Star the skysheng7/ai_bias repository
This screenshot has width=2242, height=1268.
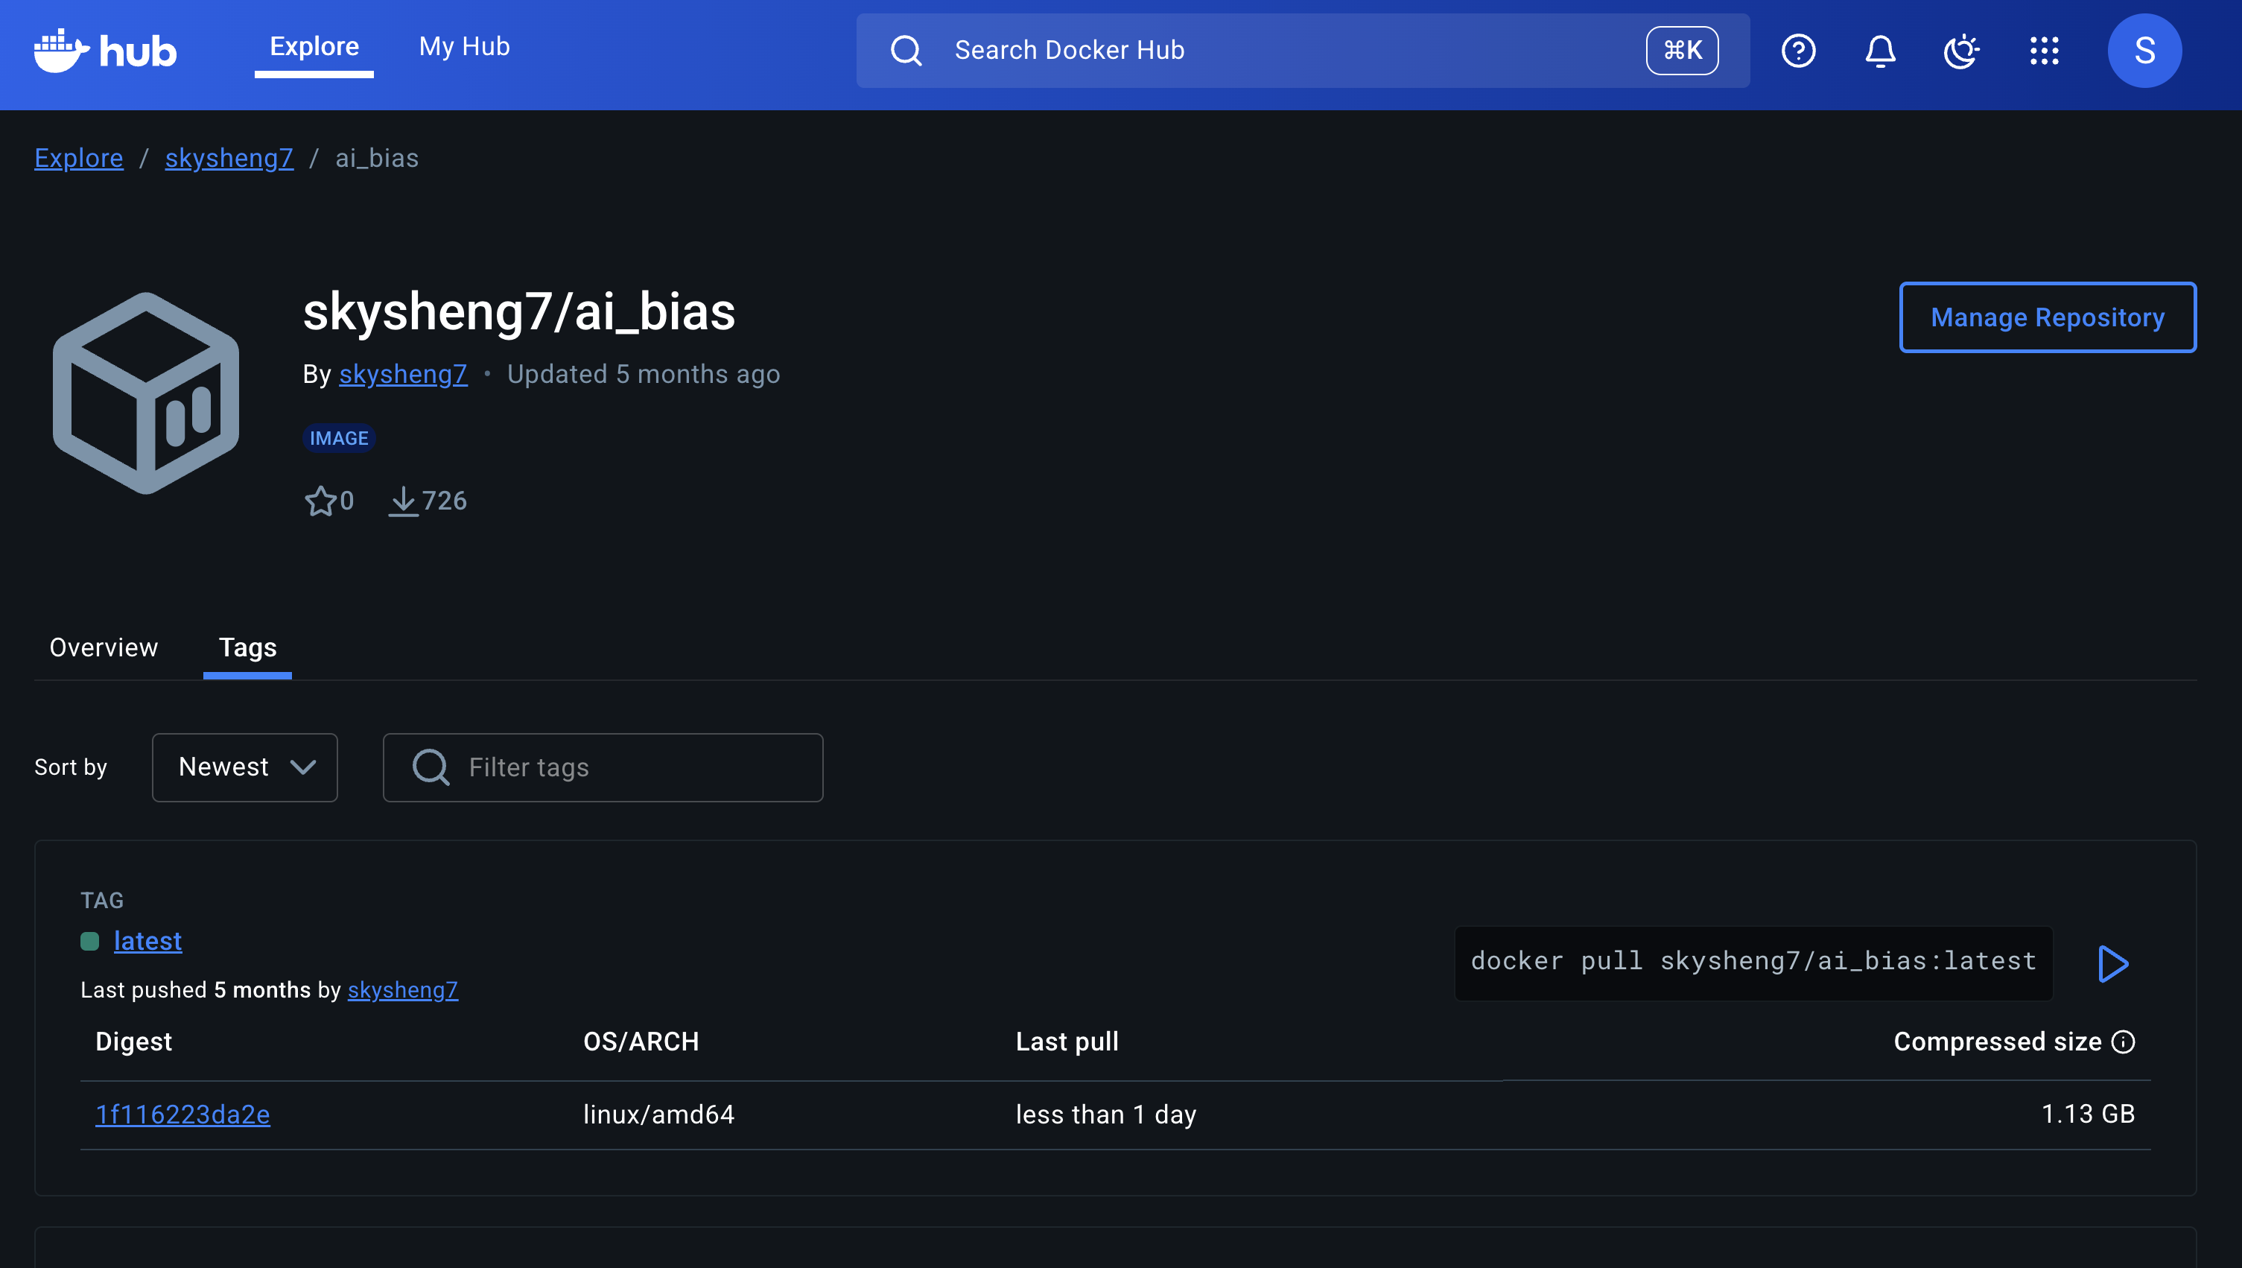click(x=320, y=501)
